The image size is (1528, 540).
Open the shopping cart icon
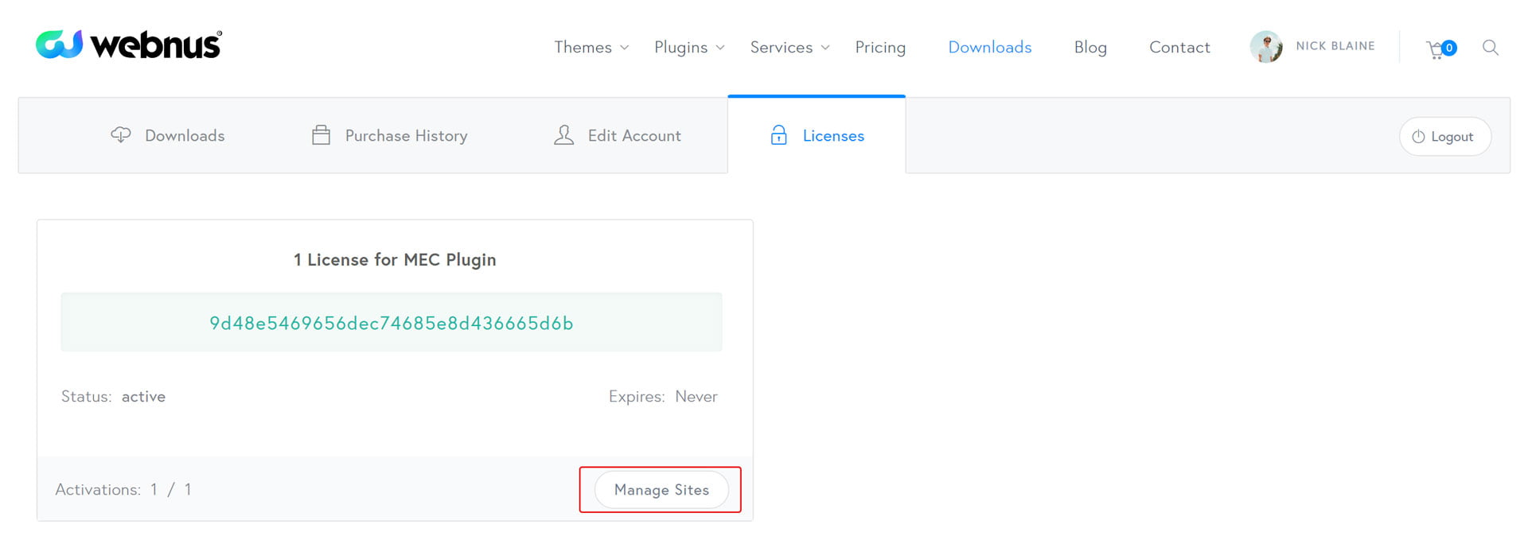click(1436, 50)
